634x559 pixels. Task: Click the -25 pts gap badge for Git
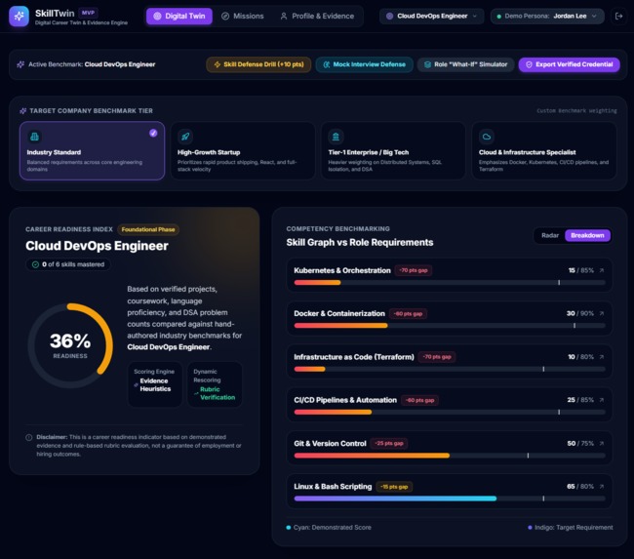tap(389, 443)
